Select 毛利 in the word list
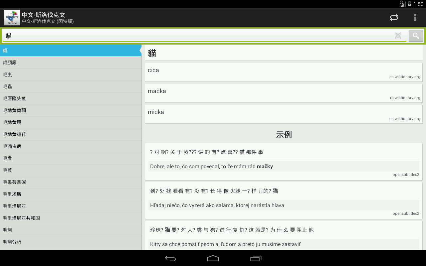Viewport: 426px width, 266px height. coord(71,230)
